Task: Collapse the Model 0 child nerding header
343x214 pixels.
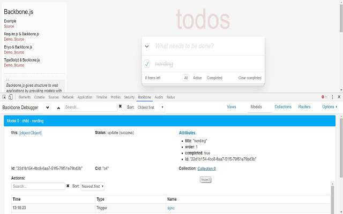Action: [x=169, y=121]
